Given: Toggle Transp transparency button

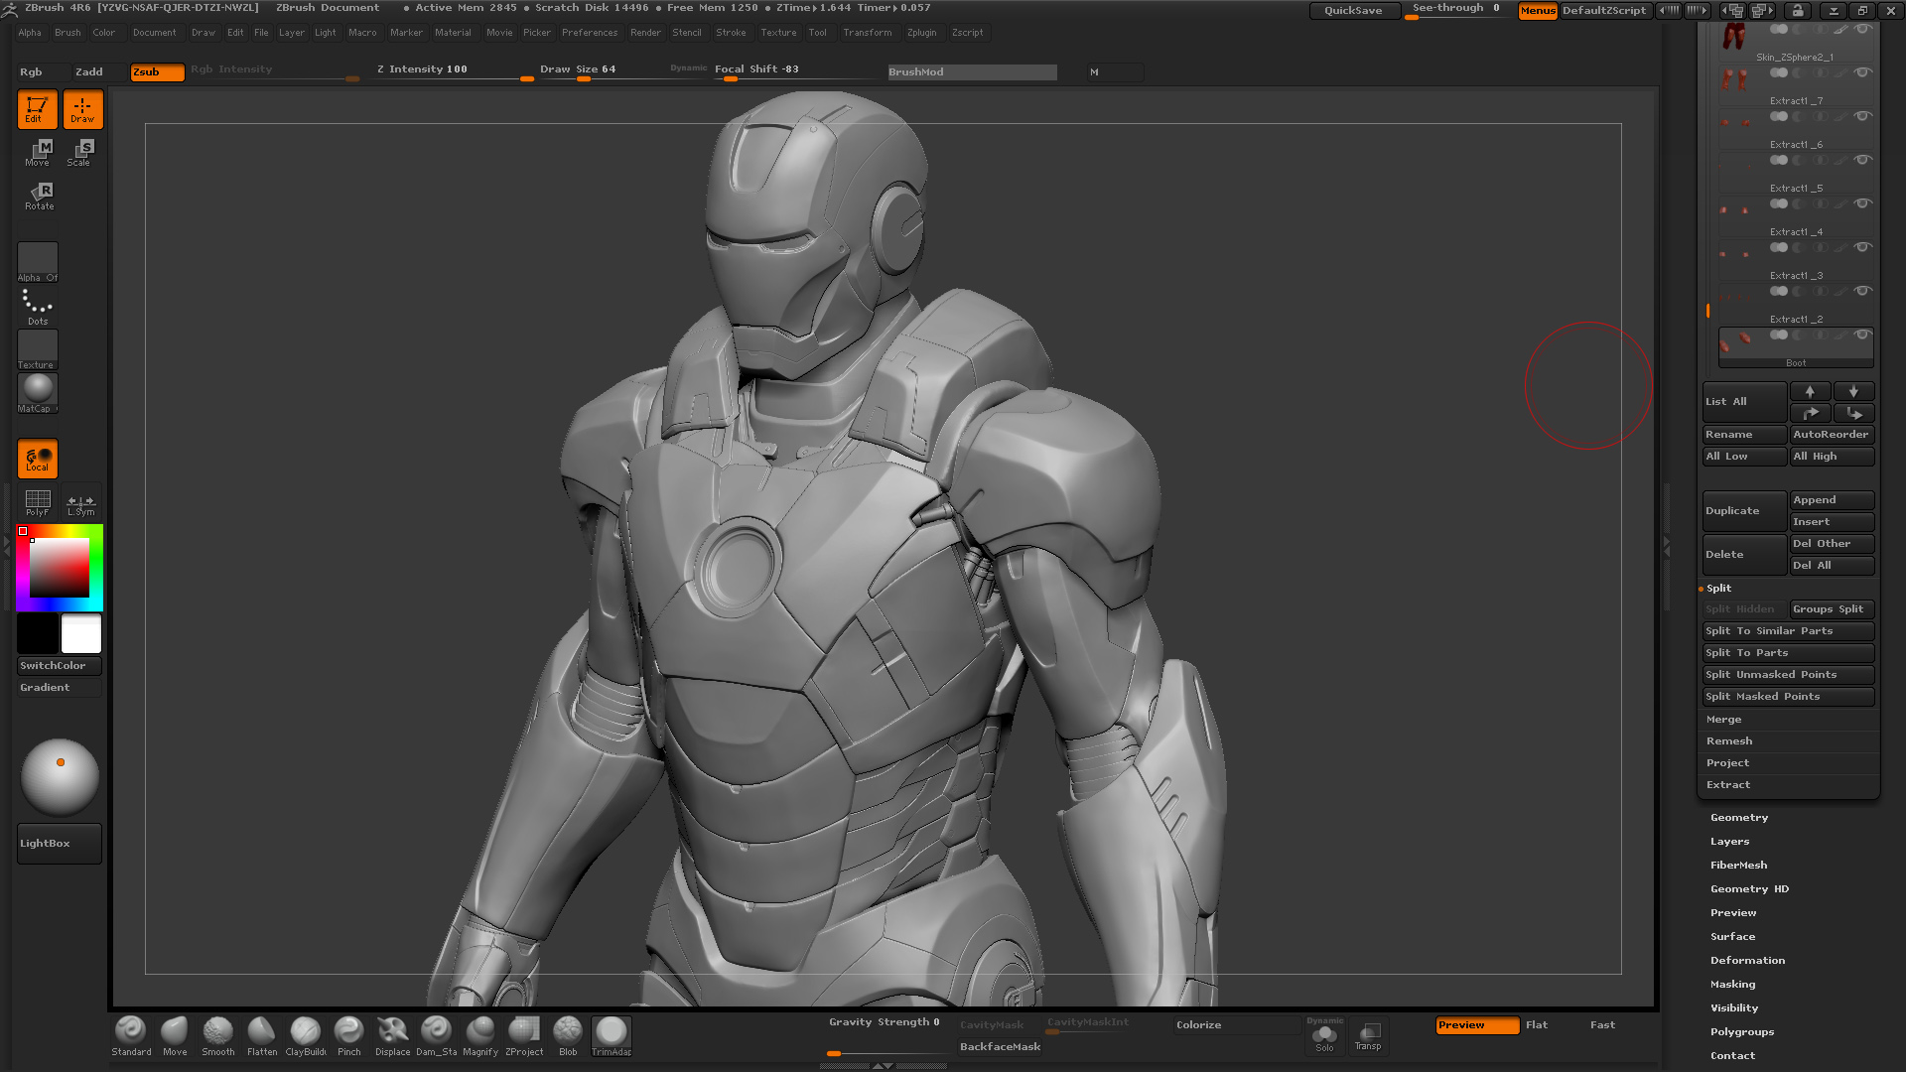Looking at the screenshot, I should pos(1368,1037).
